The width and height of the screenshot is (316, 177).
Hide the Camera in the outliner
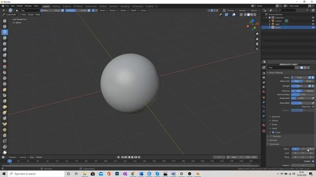[313, 21]
